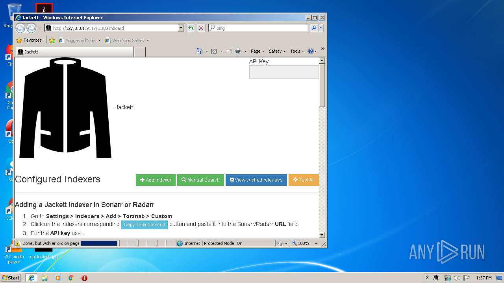Open Favorites via the star icon

pos(19,40)
